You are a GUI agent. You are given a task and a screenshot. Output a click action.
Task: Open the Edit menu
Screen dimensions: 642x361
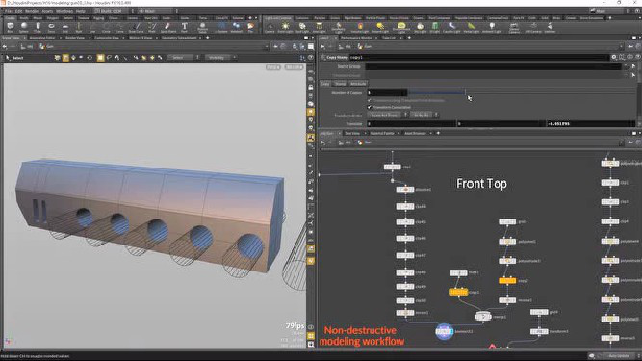[x=19, y=11]
